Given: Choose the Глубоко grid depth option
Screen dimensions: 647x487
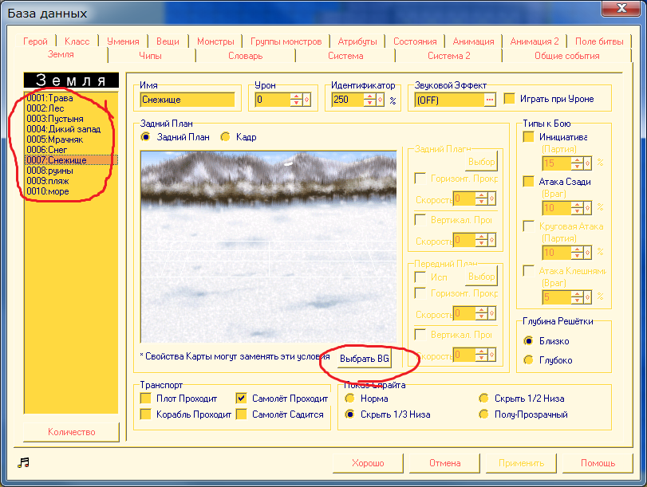Looking at the screenshot, I should 528,360.
